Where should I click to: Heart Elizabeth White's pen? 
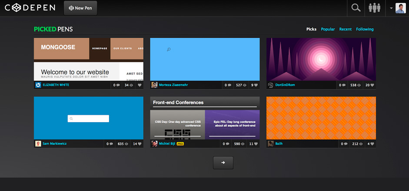coord(140,85)
